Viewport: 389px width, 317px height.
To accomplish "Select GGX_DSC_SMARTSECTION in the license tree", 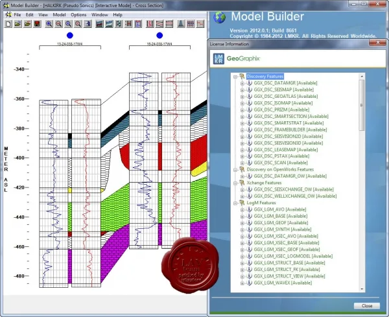I will pos(291,116).
